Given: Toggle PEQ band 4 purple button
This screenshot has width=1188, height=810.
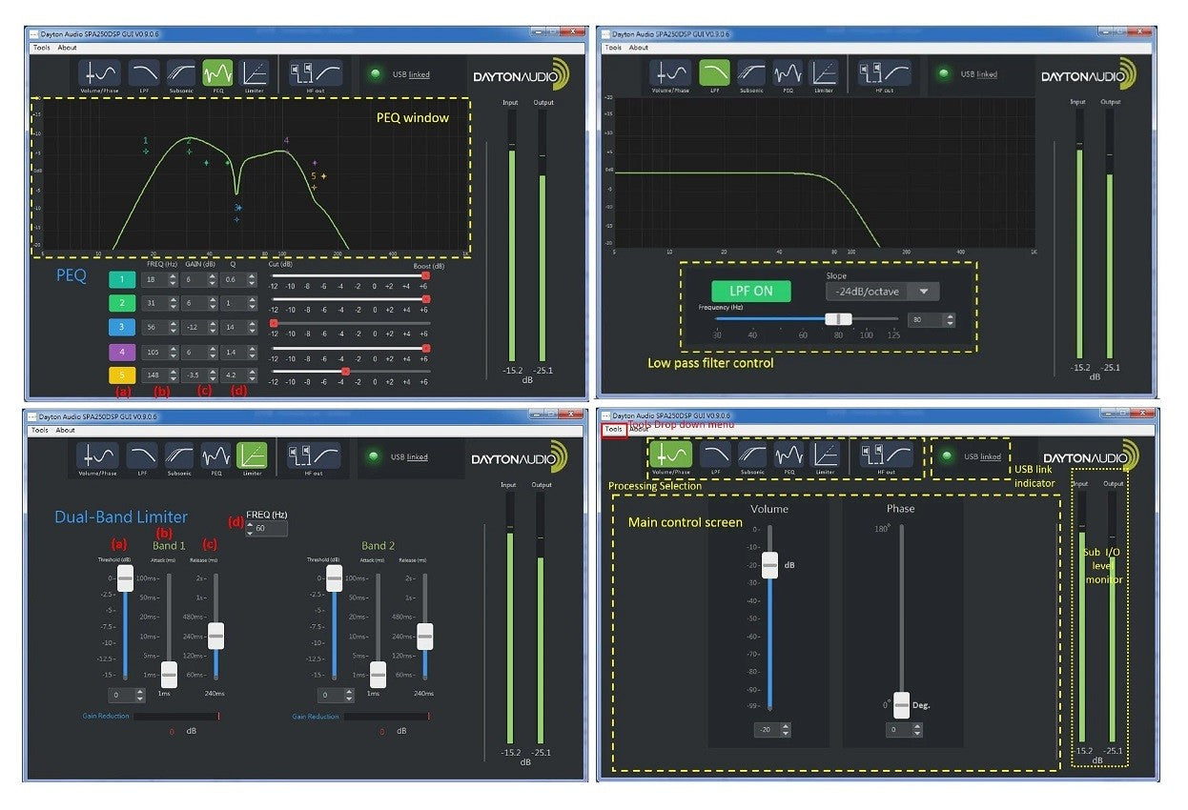Looking at the screenshot, I should tap(122, 352).
